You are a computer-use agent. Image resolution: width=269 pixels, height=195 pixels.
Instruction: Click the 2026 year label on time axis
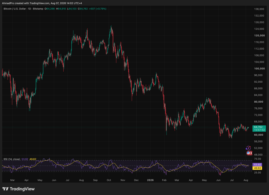tap(150, 180)
